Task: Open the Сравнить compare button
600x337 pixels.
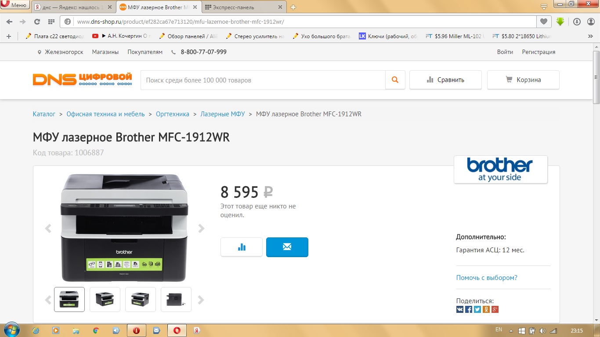Action: pyautogui.click(x=445, y=80)
